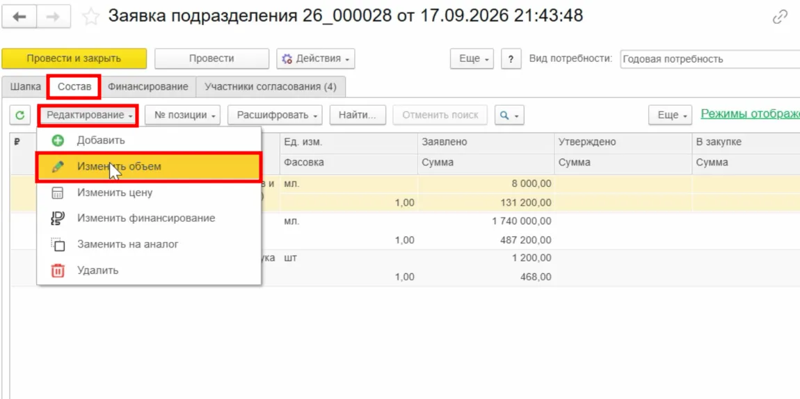Choose Изменить цену menu item
This screenshot has width=800, height=399.
(149, 193)
